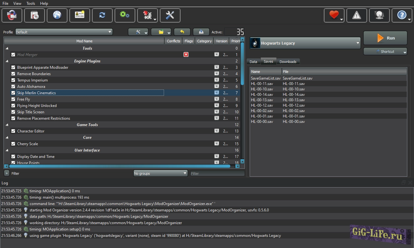Uncheck the Auto Alohamora mod
The height and width of the screenshot is (248, 414).
pyautogui.click(x=13, y=87)
